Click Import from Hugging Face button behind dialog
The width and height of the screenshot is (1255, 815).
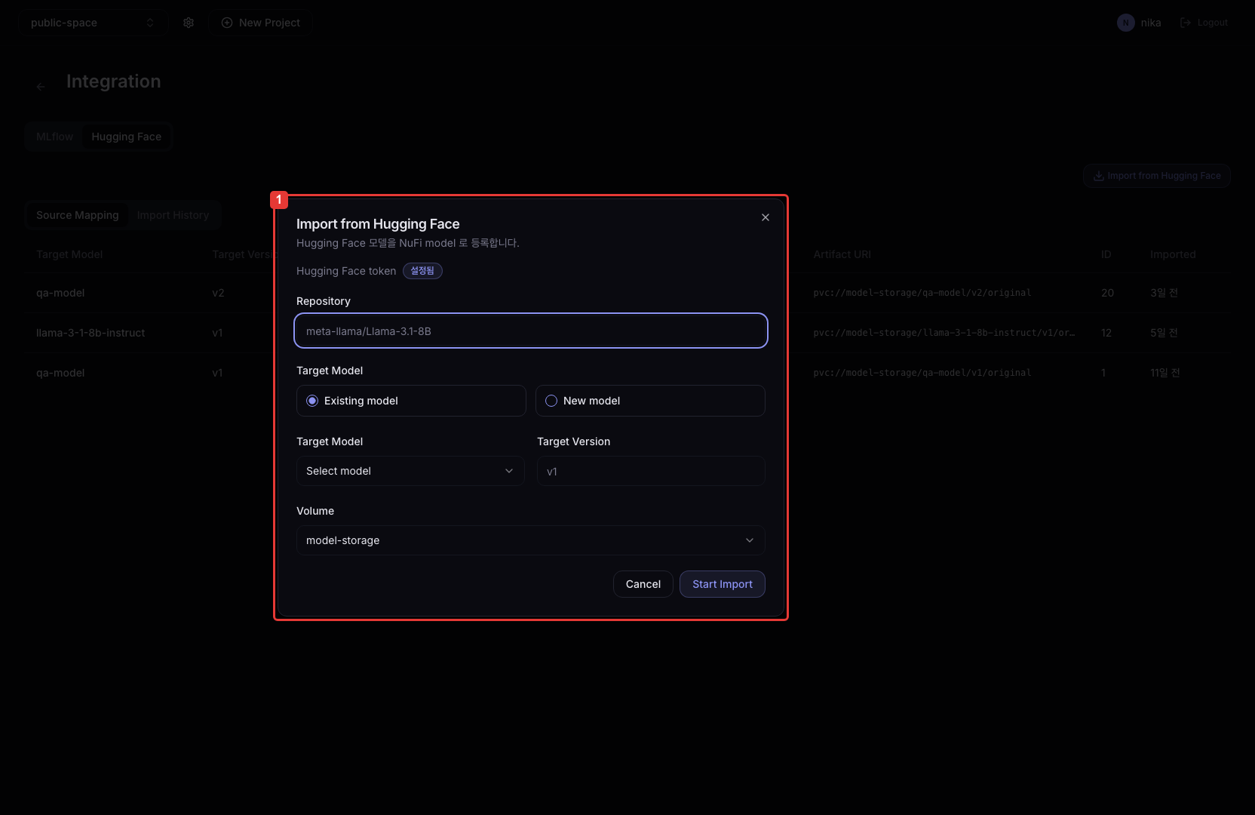[x=1157, y=176]
